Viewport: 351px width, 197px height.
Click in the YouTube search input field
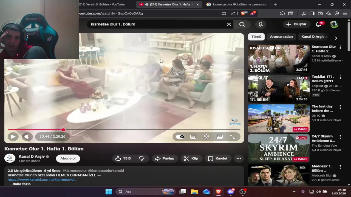point(156,24)
